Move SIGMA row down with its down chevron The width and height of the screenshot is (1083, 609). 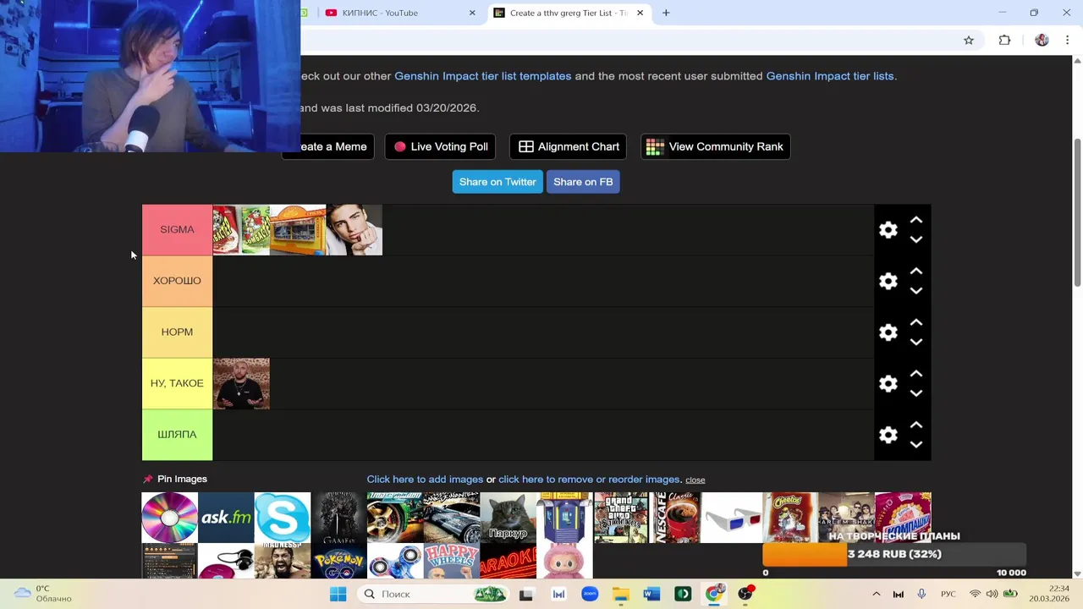click(915, 239)
